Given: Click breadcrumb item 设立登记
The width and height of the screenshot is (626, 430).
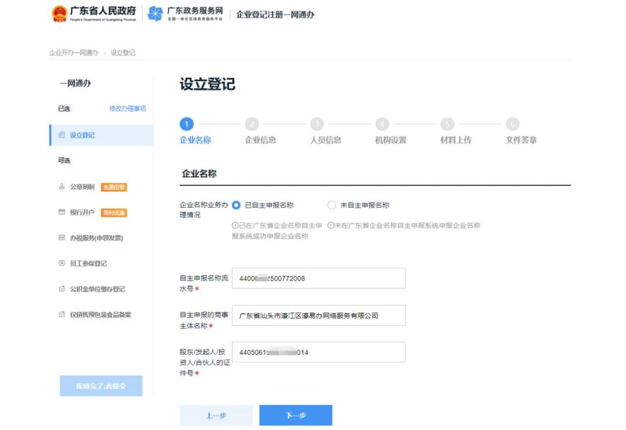Looking at the screenshot, I should (x=123, y=52).
